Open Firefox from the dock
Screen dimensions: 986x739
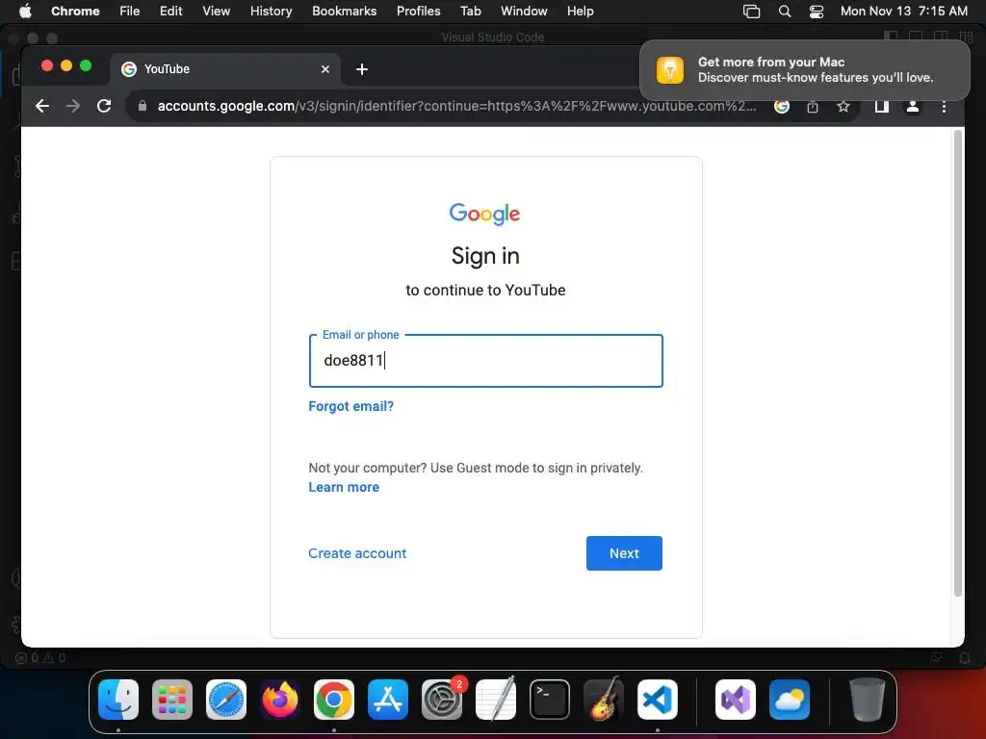click(280, 700)
